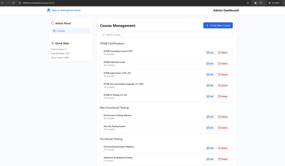Edit Security Testing Expert course
Viewport: 285px width, 166px height.
click(x=210, y=128)
